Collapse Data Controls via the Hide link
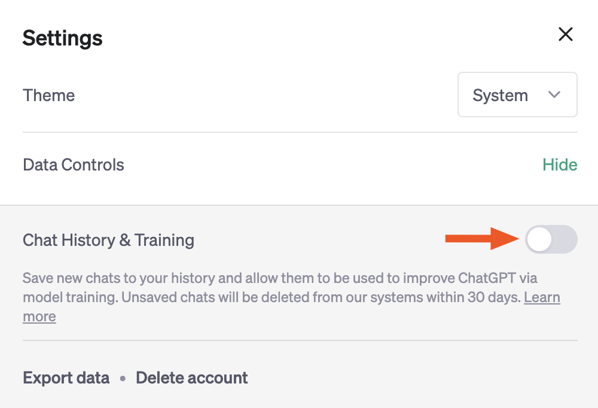This screenshot has width=598, height=408. click(560, 165)
